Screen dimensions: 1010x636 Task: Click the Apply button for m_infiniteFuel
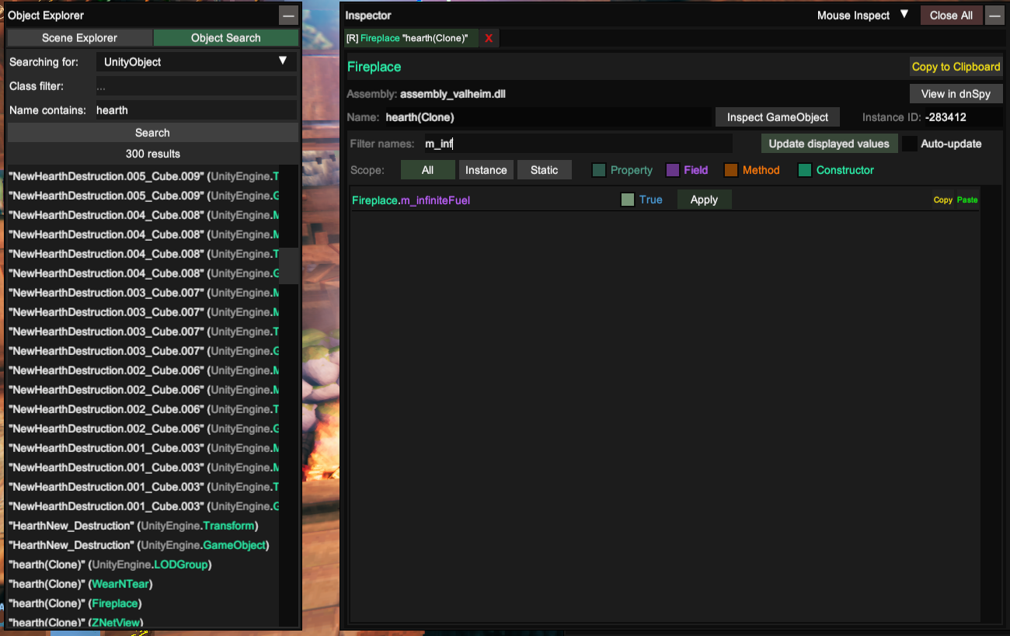[705, 200]
